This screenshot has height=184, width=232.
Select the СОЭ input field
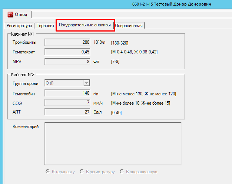(x=67, y=102)
